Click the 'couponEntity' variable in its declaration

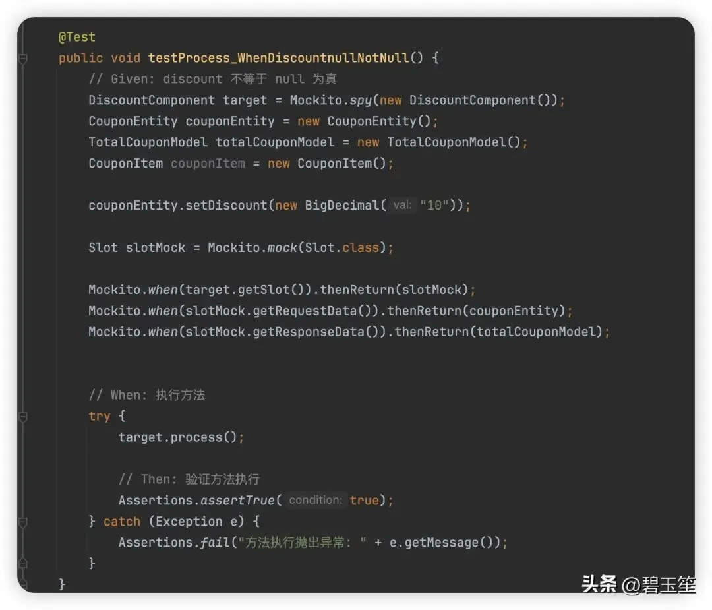pos(230,121)
